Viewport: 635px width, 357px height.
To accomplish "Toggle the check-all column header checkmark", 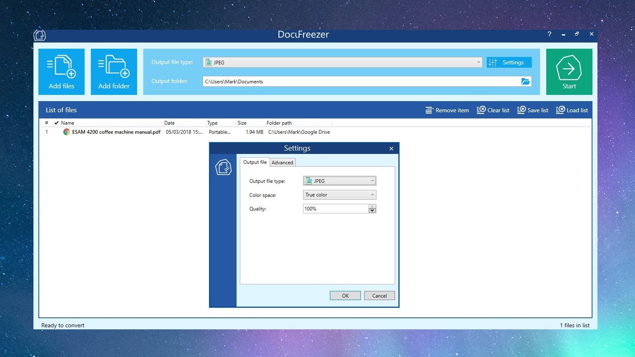I will point(57,123).
